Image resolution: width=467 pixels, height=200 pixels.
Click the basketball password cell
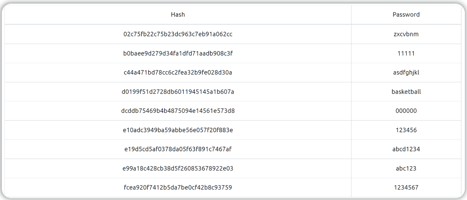(x=406, y=92)
